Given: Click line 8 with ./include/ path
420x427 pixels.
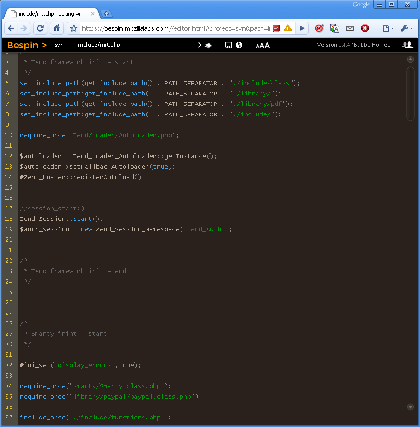Looking at the screenshot, I should (x=150, y=114).
